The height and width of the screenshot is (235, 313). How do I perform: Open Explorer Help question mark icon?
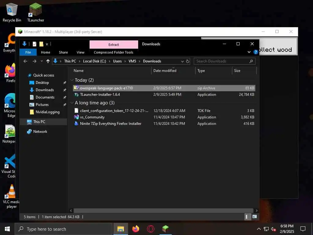256,52
